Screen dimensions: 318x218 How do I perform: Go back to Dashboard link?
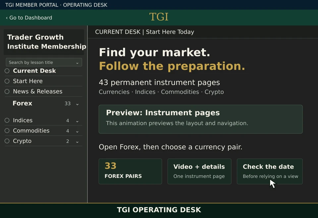pos(29,18)
